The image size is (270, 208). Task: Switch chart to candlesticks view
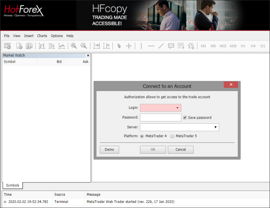click(x=52, y=46)
